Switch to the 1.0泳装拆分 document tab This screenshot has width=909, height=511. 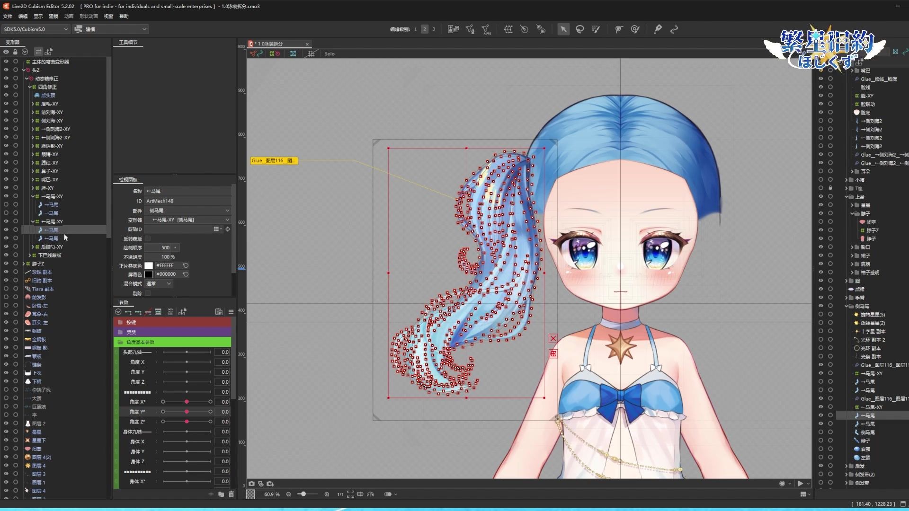[279, 44]
